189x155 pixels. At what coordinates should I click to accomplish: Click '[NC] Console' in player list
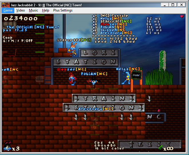tap(114, 15)
